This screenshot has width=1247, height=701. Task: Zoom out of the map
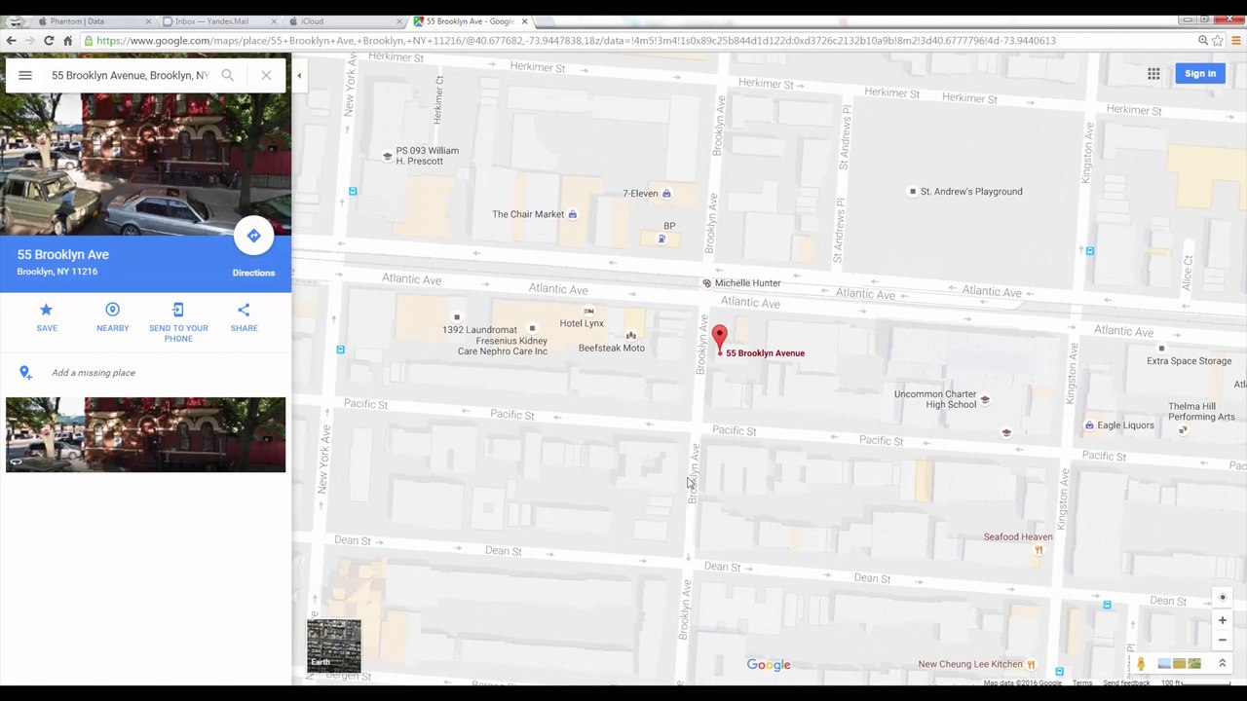(x=1222, y=640)
